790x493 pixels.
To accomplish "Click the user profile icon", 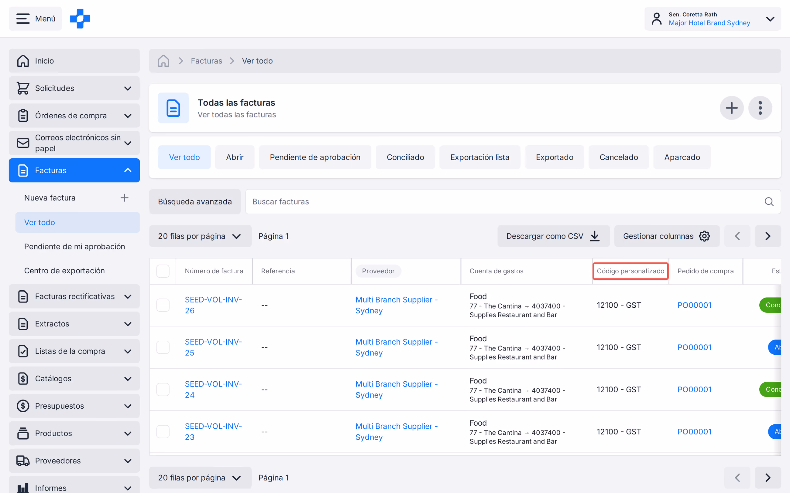I will 657,19.
